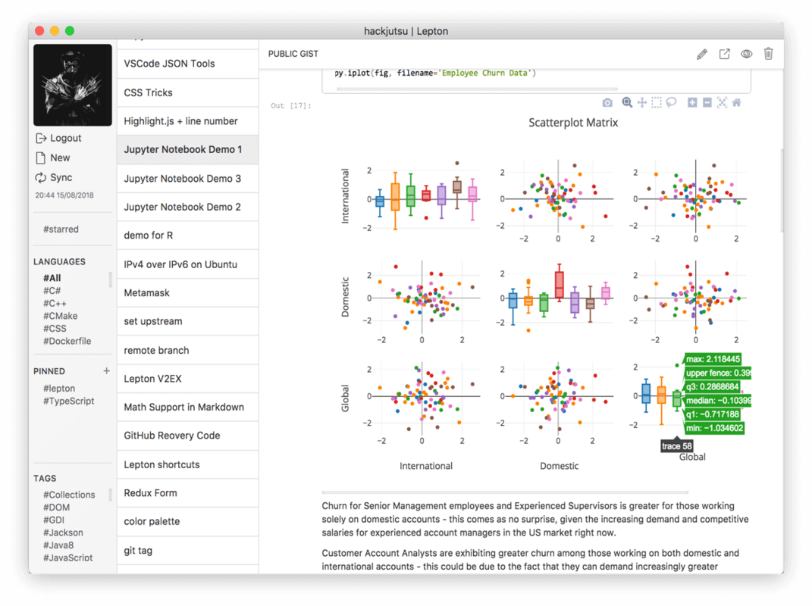Open gist in browser via external link icon

(724, 54)
